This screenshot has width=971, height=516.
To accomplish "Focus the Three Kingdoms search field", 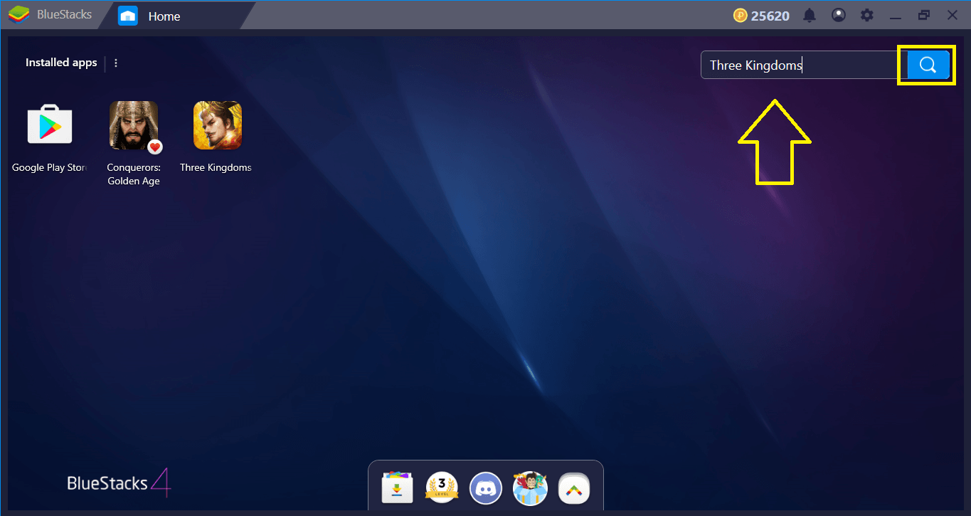I will pos(803,65).
